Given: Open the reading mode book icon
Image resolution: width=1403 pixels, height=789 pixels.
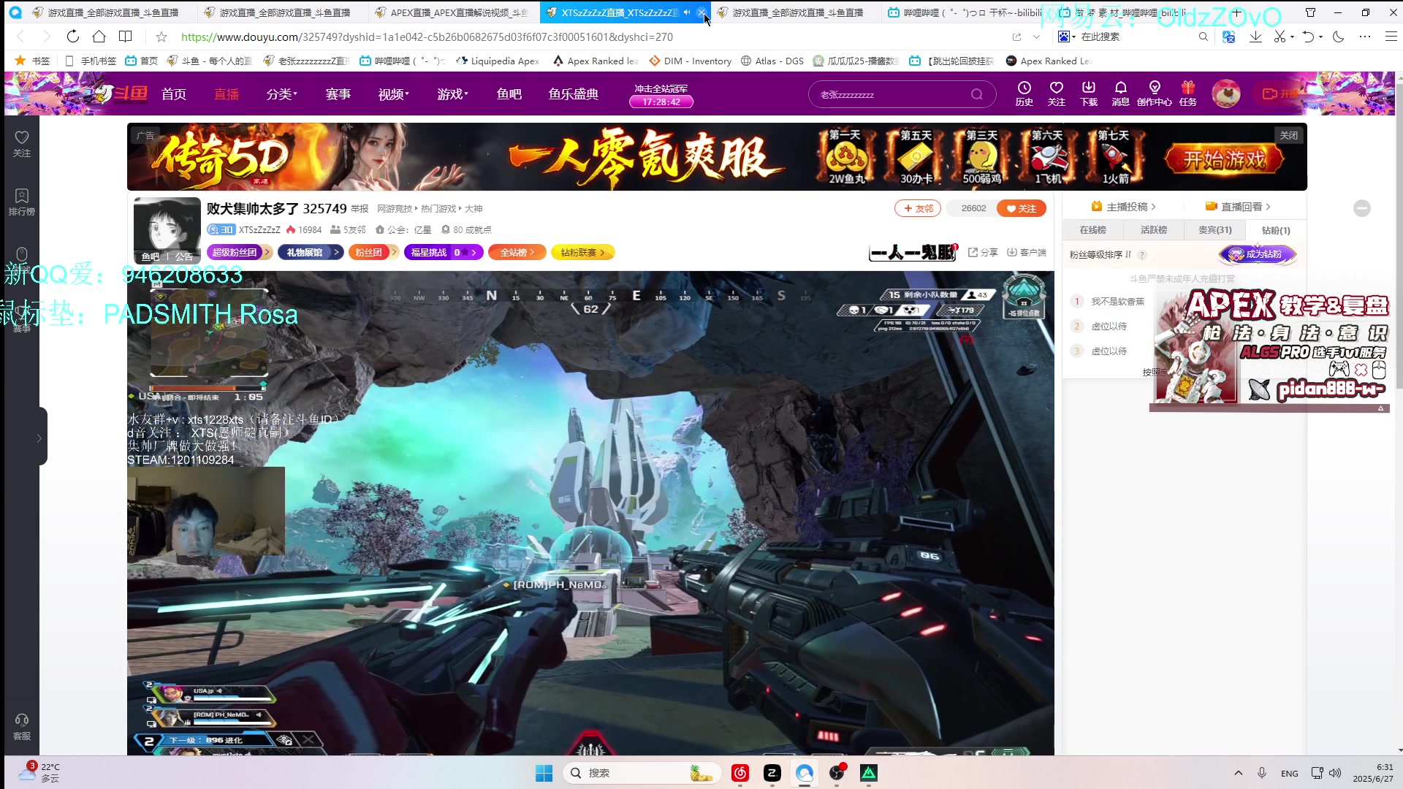Looking at the screenshot, I should coord(126,37).
